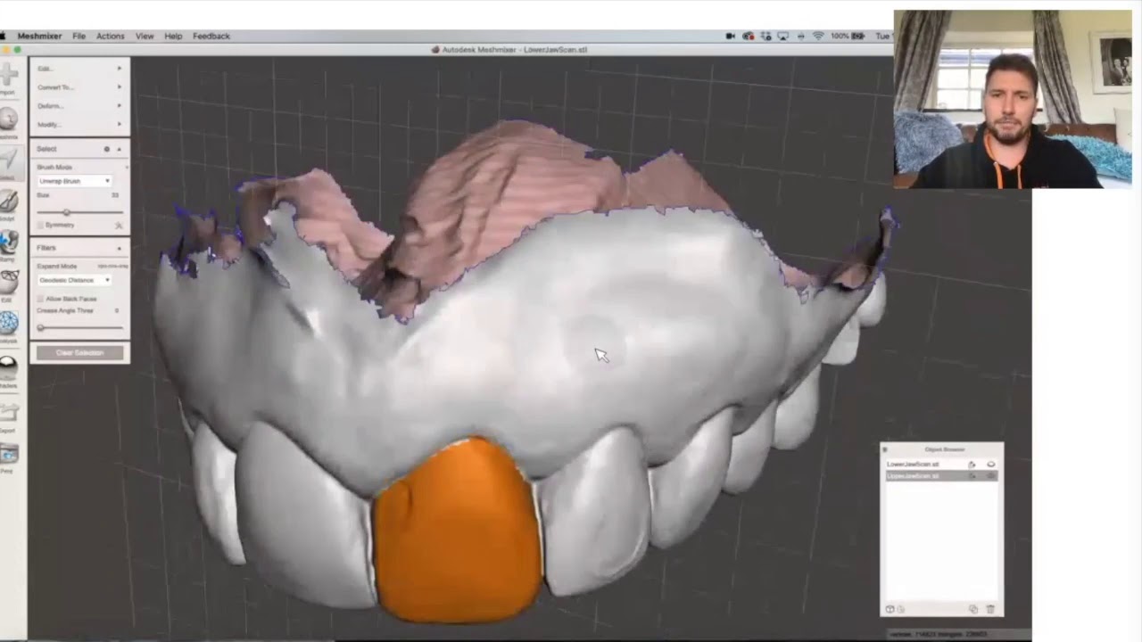Open the Edit tool in the sidebar
This screenshot has width=1142, height=642.
click(x=8, y=285)
